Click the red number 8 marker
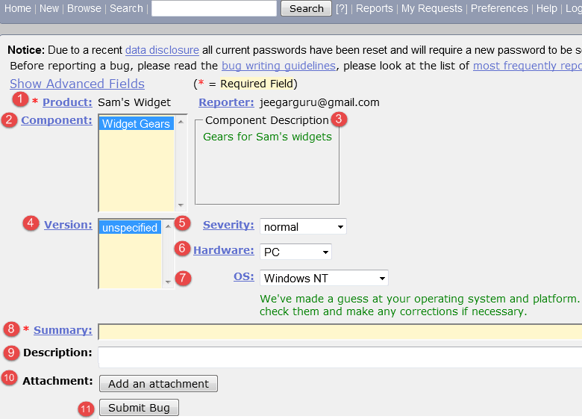The image size is (582, 419). [x=10, y=328]
